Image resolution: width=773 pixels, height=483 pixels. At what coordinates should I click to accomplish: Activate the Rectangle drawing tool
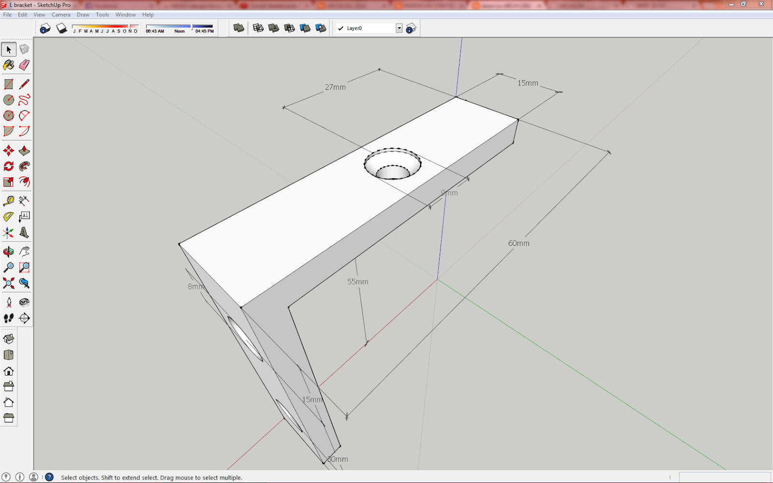[x=9, y=84]
